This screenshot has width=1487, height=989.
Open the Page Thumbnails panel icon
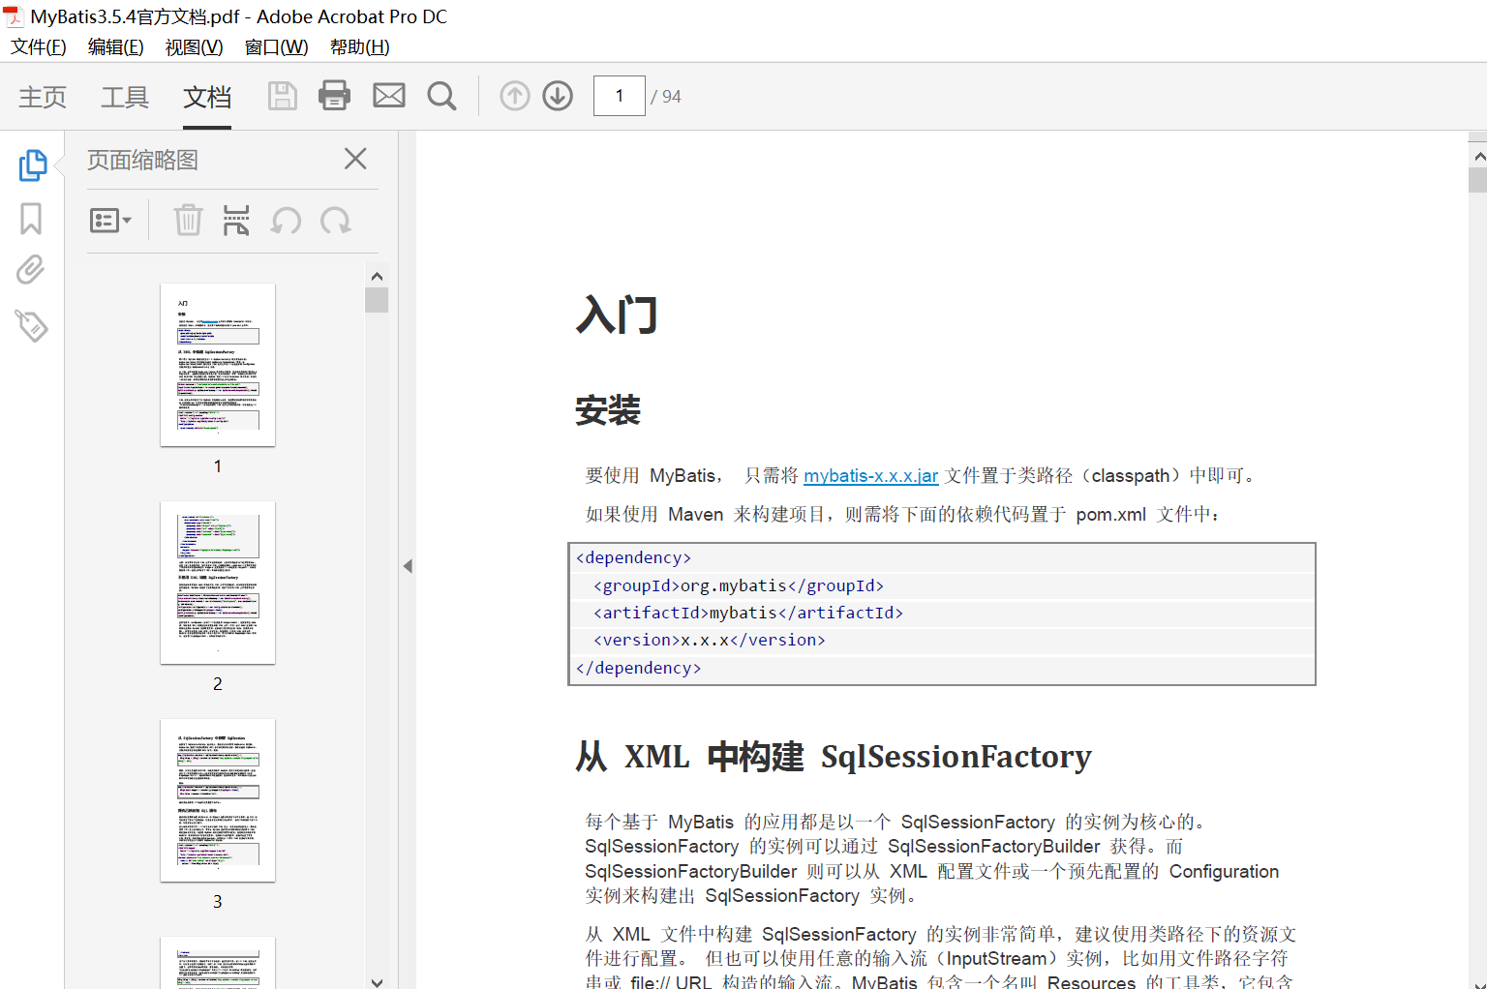click(32, 165)
